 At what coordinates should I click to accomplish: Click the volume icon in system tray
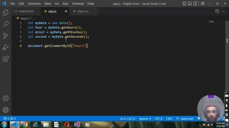[x=212, y=125]
